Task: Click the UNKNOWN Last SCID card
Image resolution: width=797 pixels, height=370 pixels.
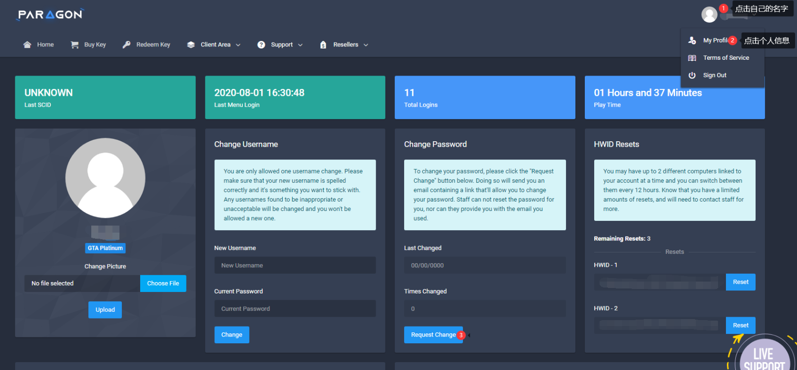Action: (x=105, y=97)
